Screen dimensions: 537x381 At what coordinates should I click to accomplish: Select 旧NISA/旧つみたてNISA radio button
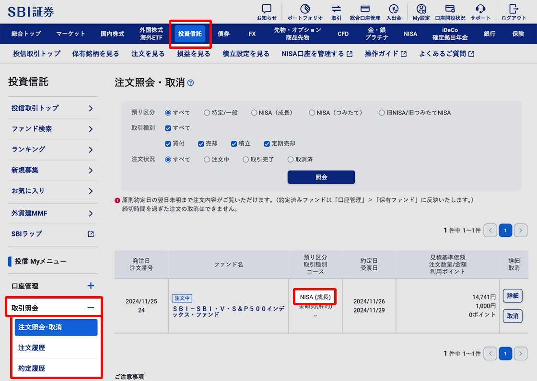click(x=382, y=113)
